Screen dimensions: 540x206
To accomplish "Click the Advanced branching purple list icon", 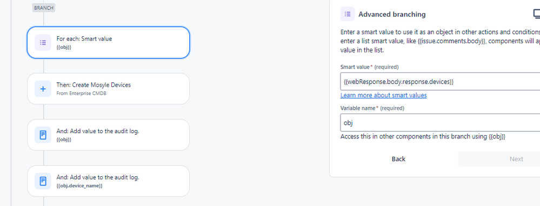I will point(348,14).
